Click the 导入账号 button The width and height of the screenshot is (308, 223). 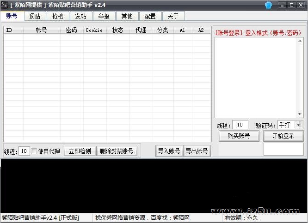[169, 151]
